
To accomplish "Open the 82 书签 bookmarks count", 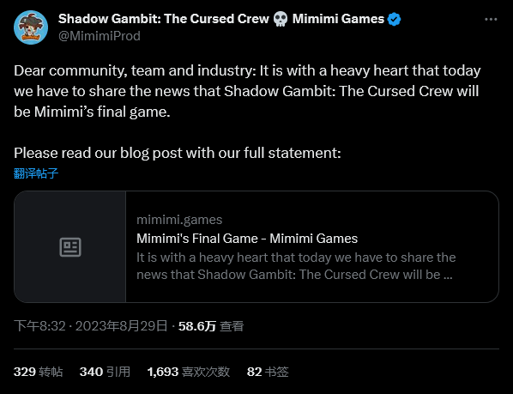I will pos(268,372).
